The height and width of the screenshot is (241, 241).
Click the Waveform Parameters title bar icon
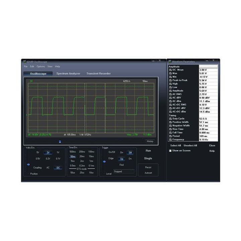coord(170,62)
